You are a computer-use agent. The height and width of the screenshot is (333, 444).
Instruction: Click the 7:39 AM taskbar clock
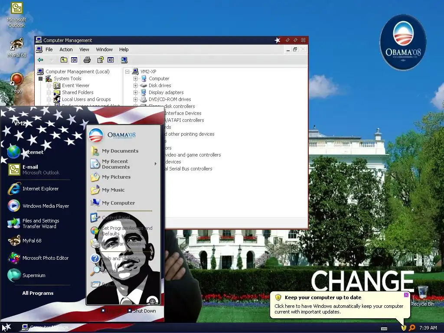point(428,328)
